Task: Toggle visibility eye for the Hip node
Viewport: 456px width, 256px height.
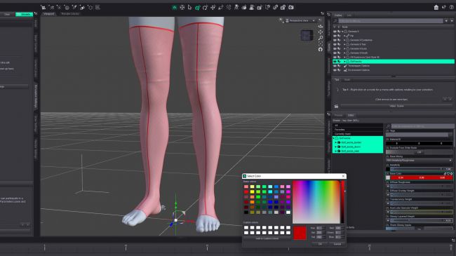Action: [335, 36]
